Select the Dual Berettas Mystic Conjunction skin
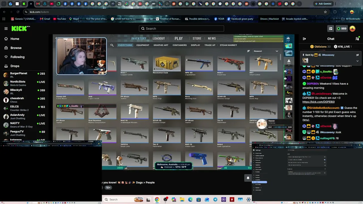This screenshot has width=363, height=204. tap(102, 114)
